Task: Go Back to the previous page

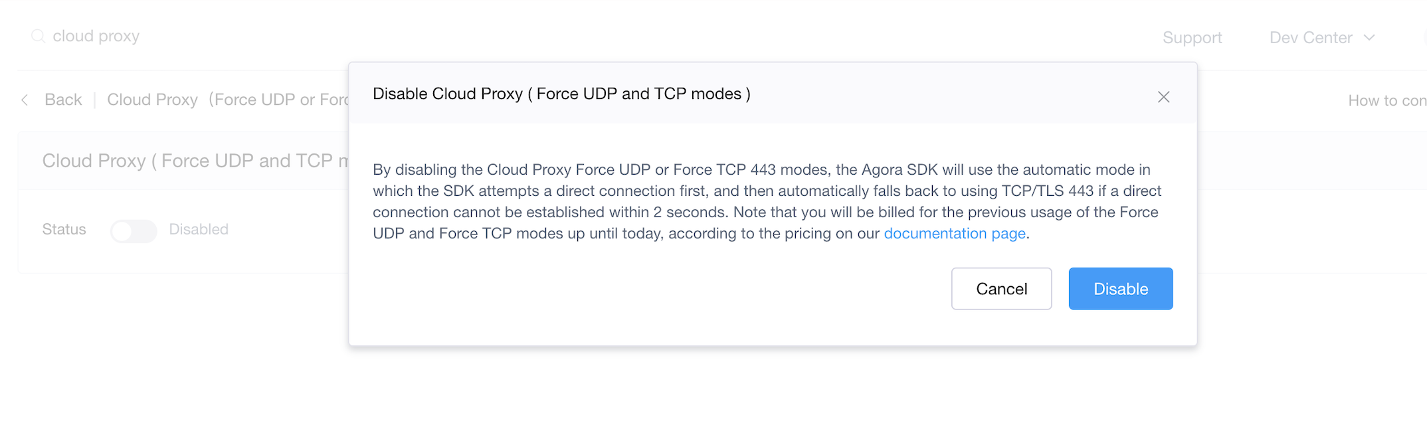Action: point(63,100)
